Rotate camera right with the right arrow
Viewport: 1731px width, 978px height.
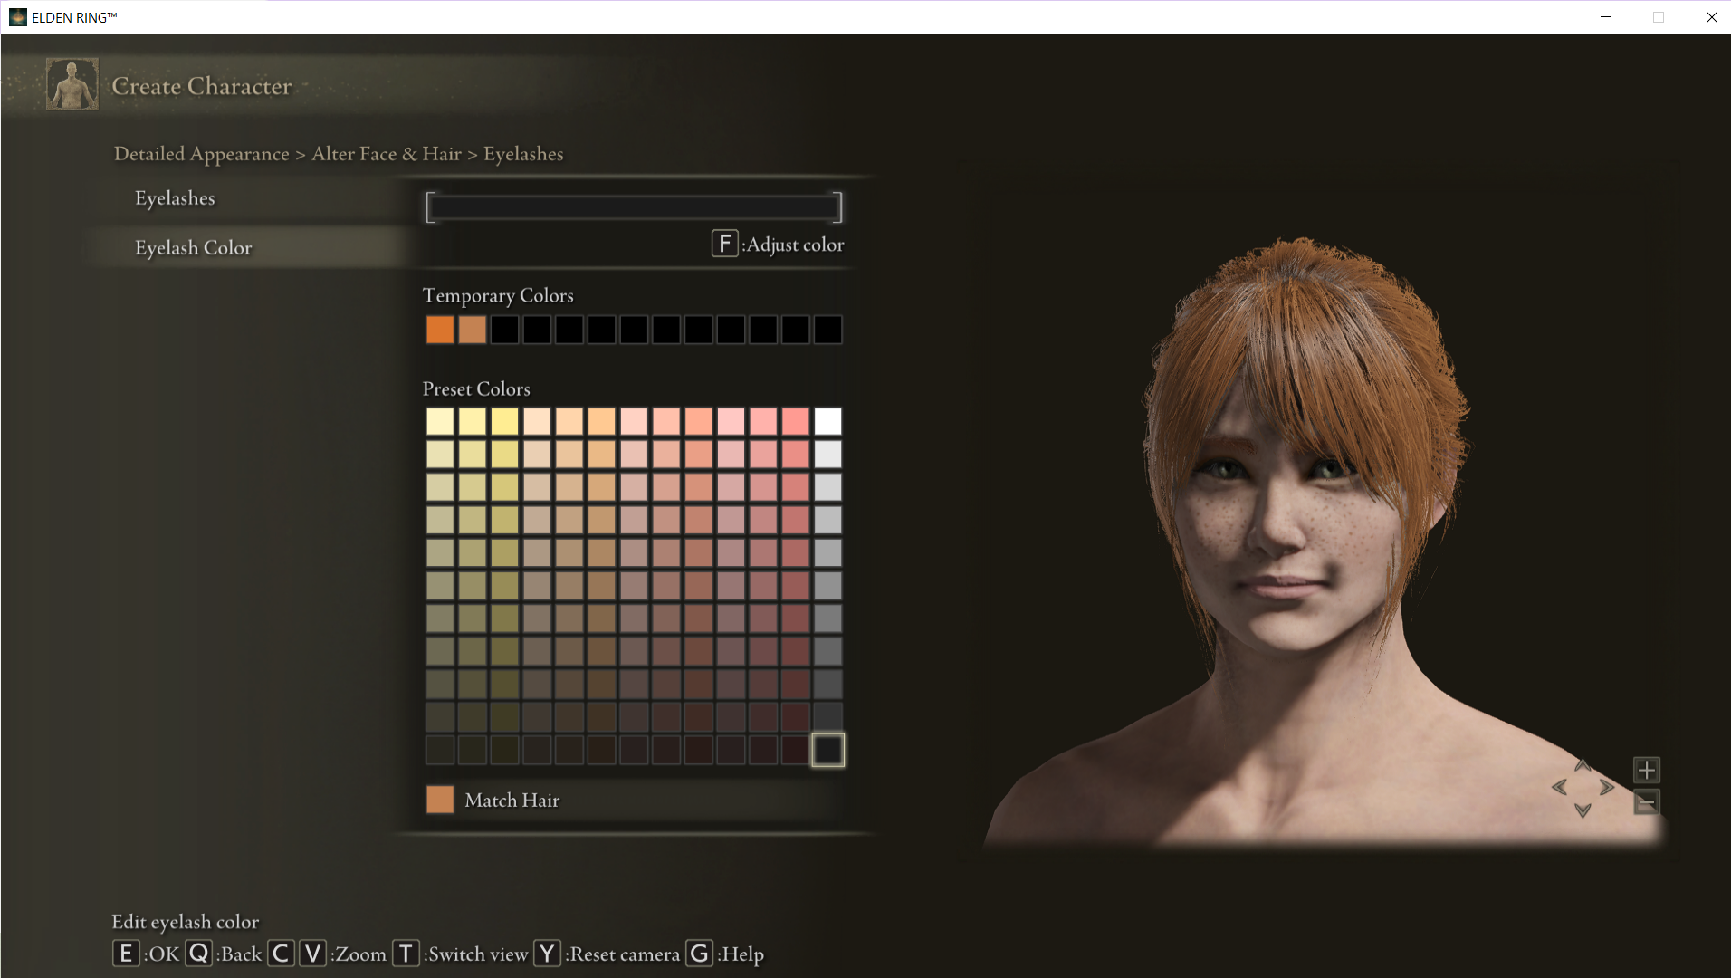coord(1607,787)
